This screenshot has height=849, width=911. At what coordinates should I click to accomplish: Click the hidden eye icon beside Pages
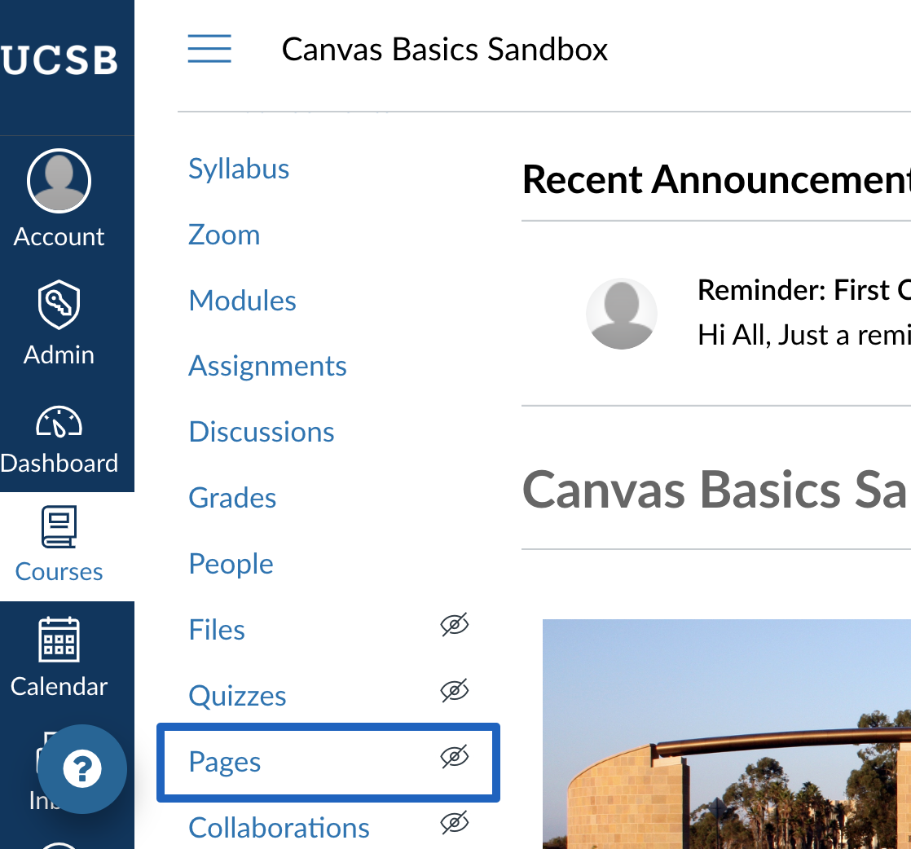(x=455, y=757)
